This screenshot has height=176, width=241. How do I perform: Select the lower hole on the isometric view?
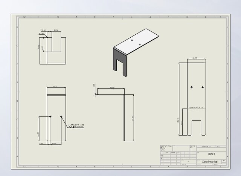pyautogui.click(x=140, y=44)
